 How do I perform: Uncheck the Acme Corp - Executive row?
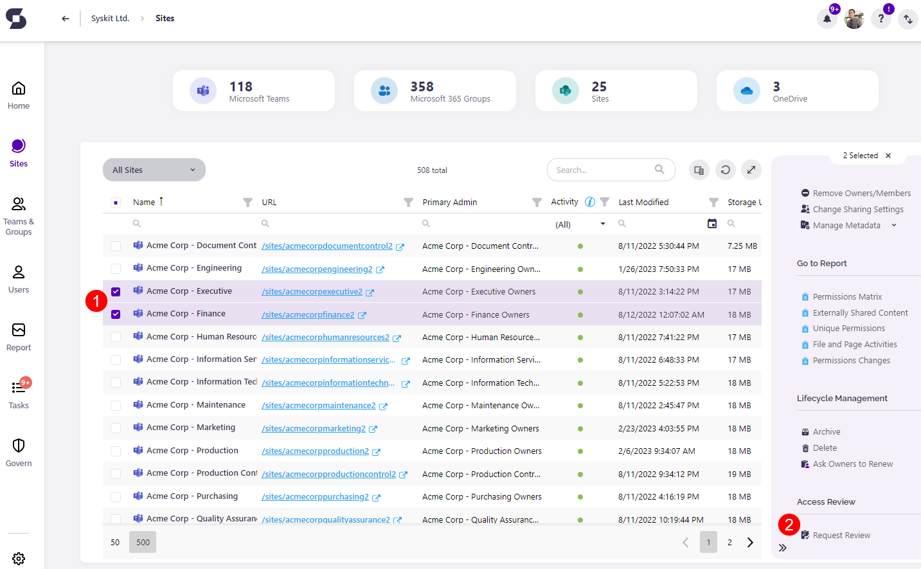point(116,292)
